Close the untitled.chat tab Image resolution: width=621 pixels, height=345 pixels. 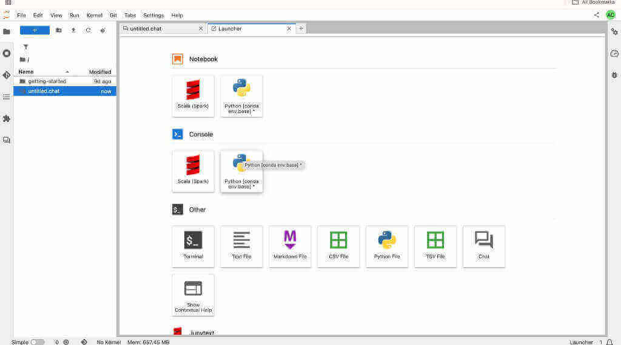201,28
